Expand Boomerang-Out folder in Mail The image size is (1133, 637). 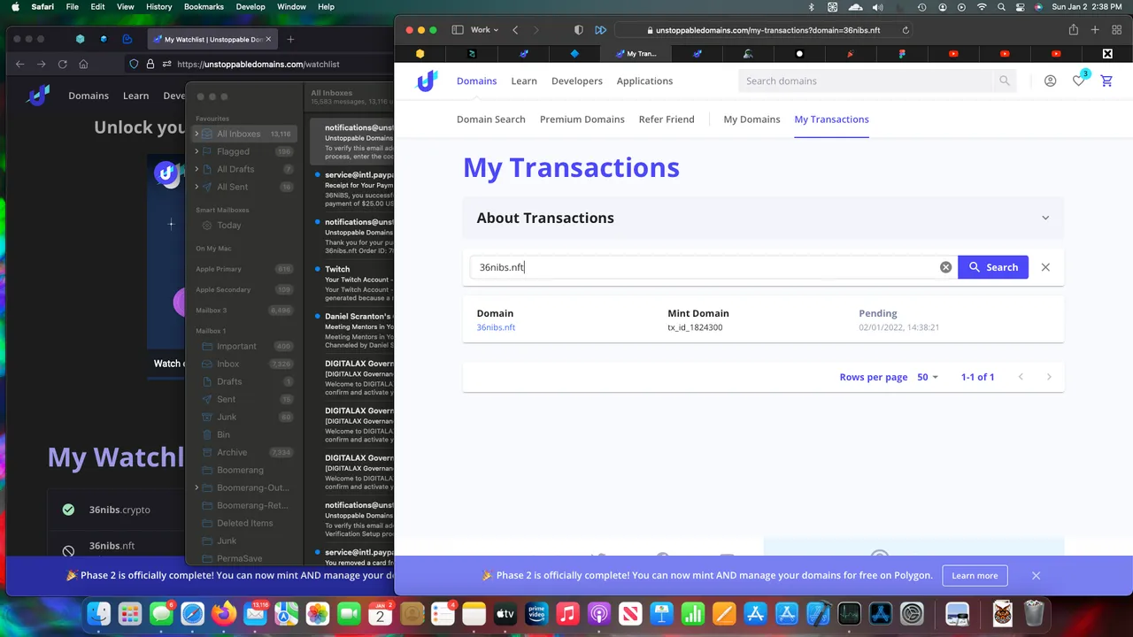[197, 487]
